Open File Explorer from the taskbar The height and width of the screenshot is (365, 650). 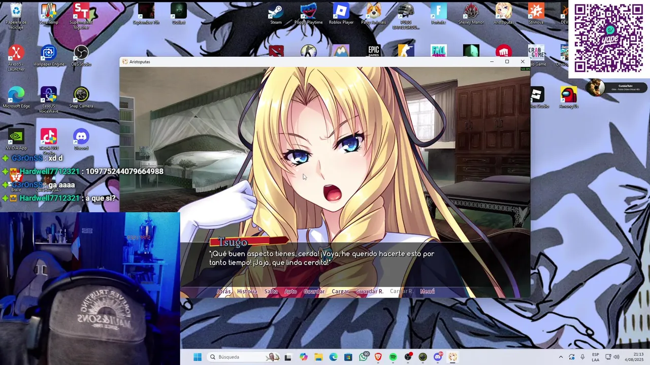pos(318,357)
